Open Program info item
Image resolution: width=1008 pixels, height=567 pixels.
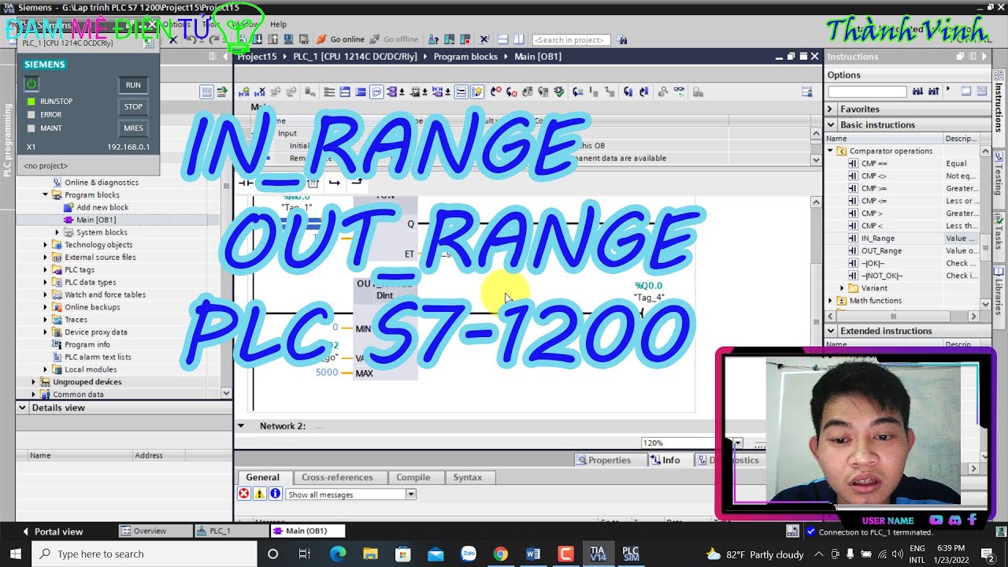tap(87, 344)
